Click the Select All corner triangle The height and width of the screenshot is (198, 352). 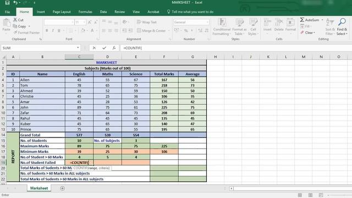click(3, 57)
